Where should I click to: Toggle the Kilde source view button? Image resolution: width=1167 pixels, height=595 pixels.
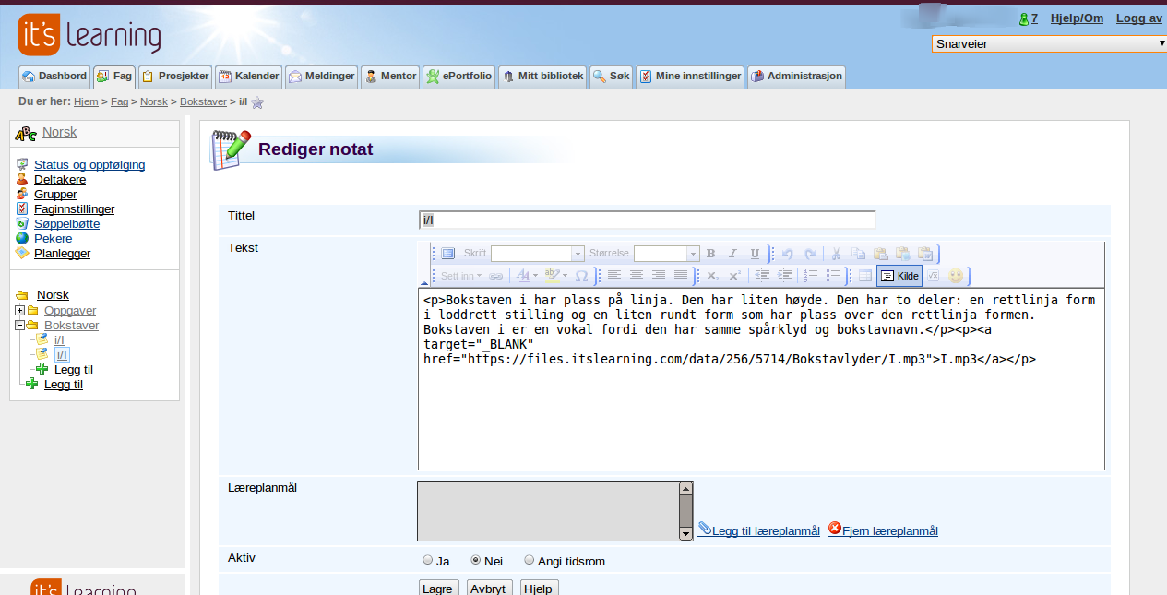click(x=899, y=276)
